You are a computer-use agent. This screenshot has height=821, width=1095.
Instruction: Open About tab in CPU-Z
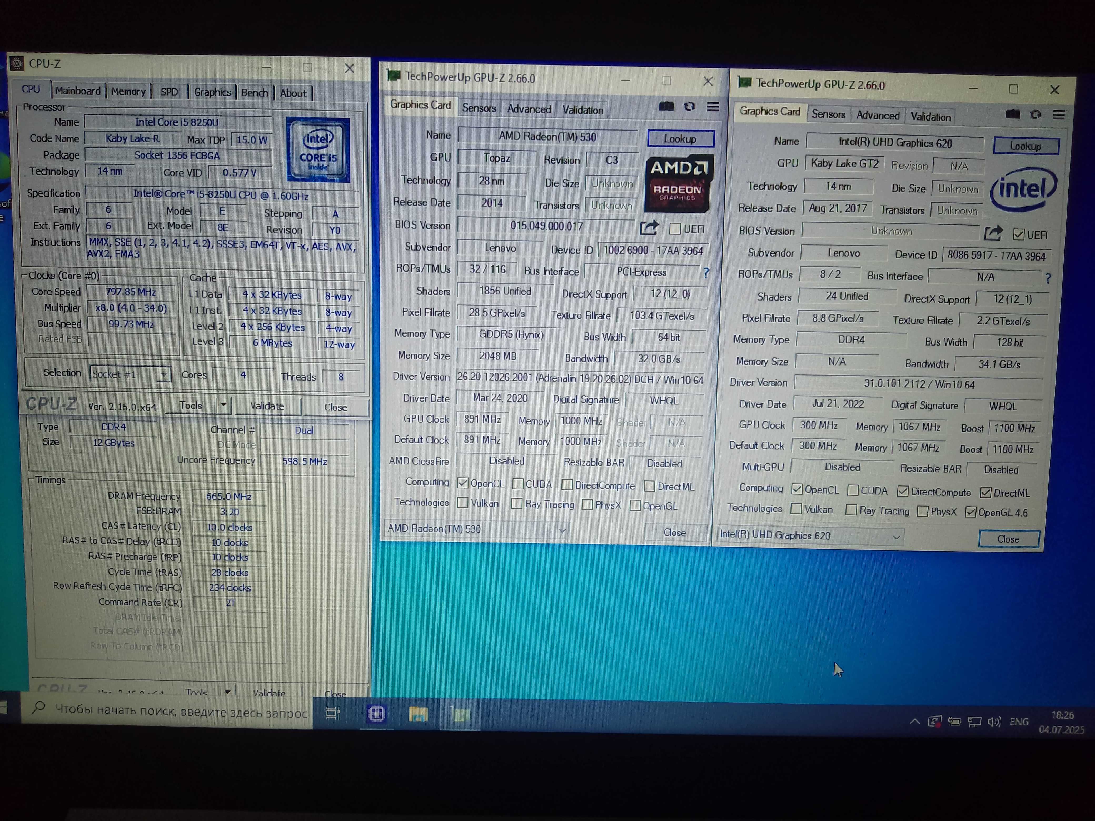(293, 93)
